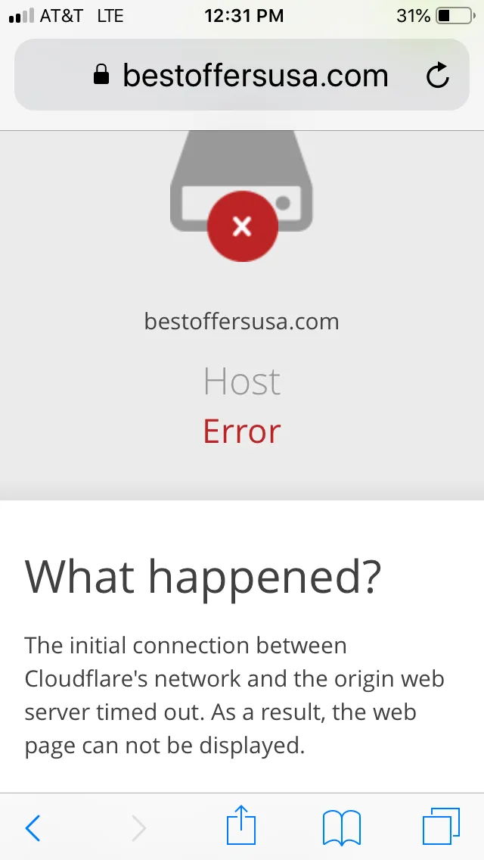484x860 pixels.
Task: Tap the 12:31 PM clock
Action: [244, 16]
